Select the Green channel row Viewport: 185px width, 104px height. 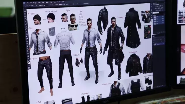[x=159, y=21]
